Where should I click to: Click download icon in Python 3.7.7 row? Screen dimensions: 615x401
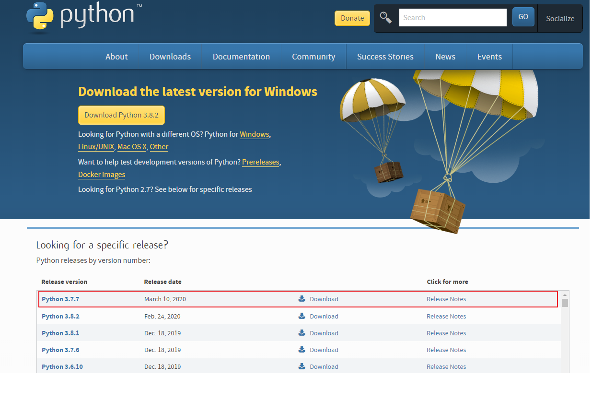(x=302, y=298)
